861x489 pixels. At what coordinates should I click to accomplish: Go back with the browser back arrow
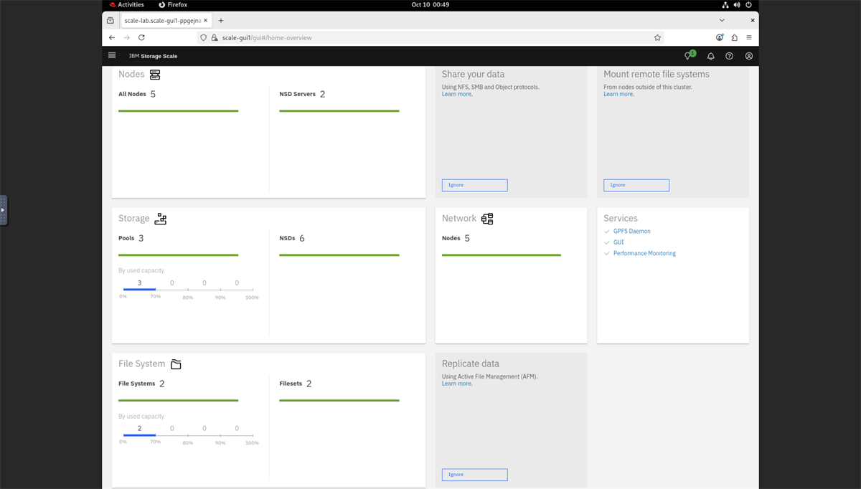pyautogui.click(x=112, y=37)
